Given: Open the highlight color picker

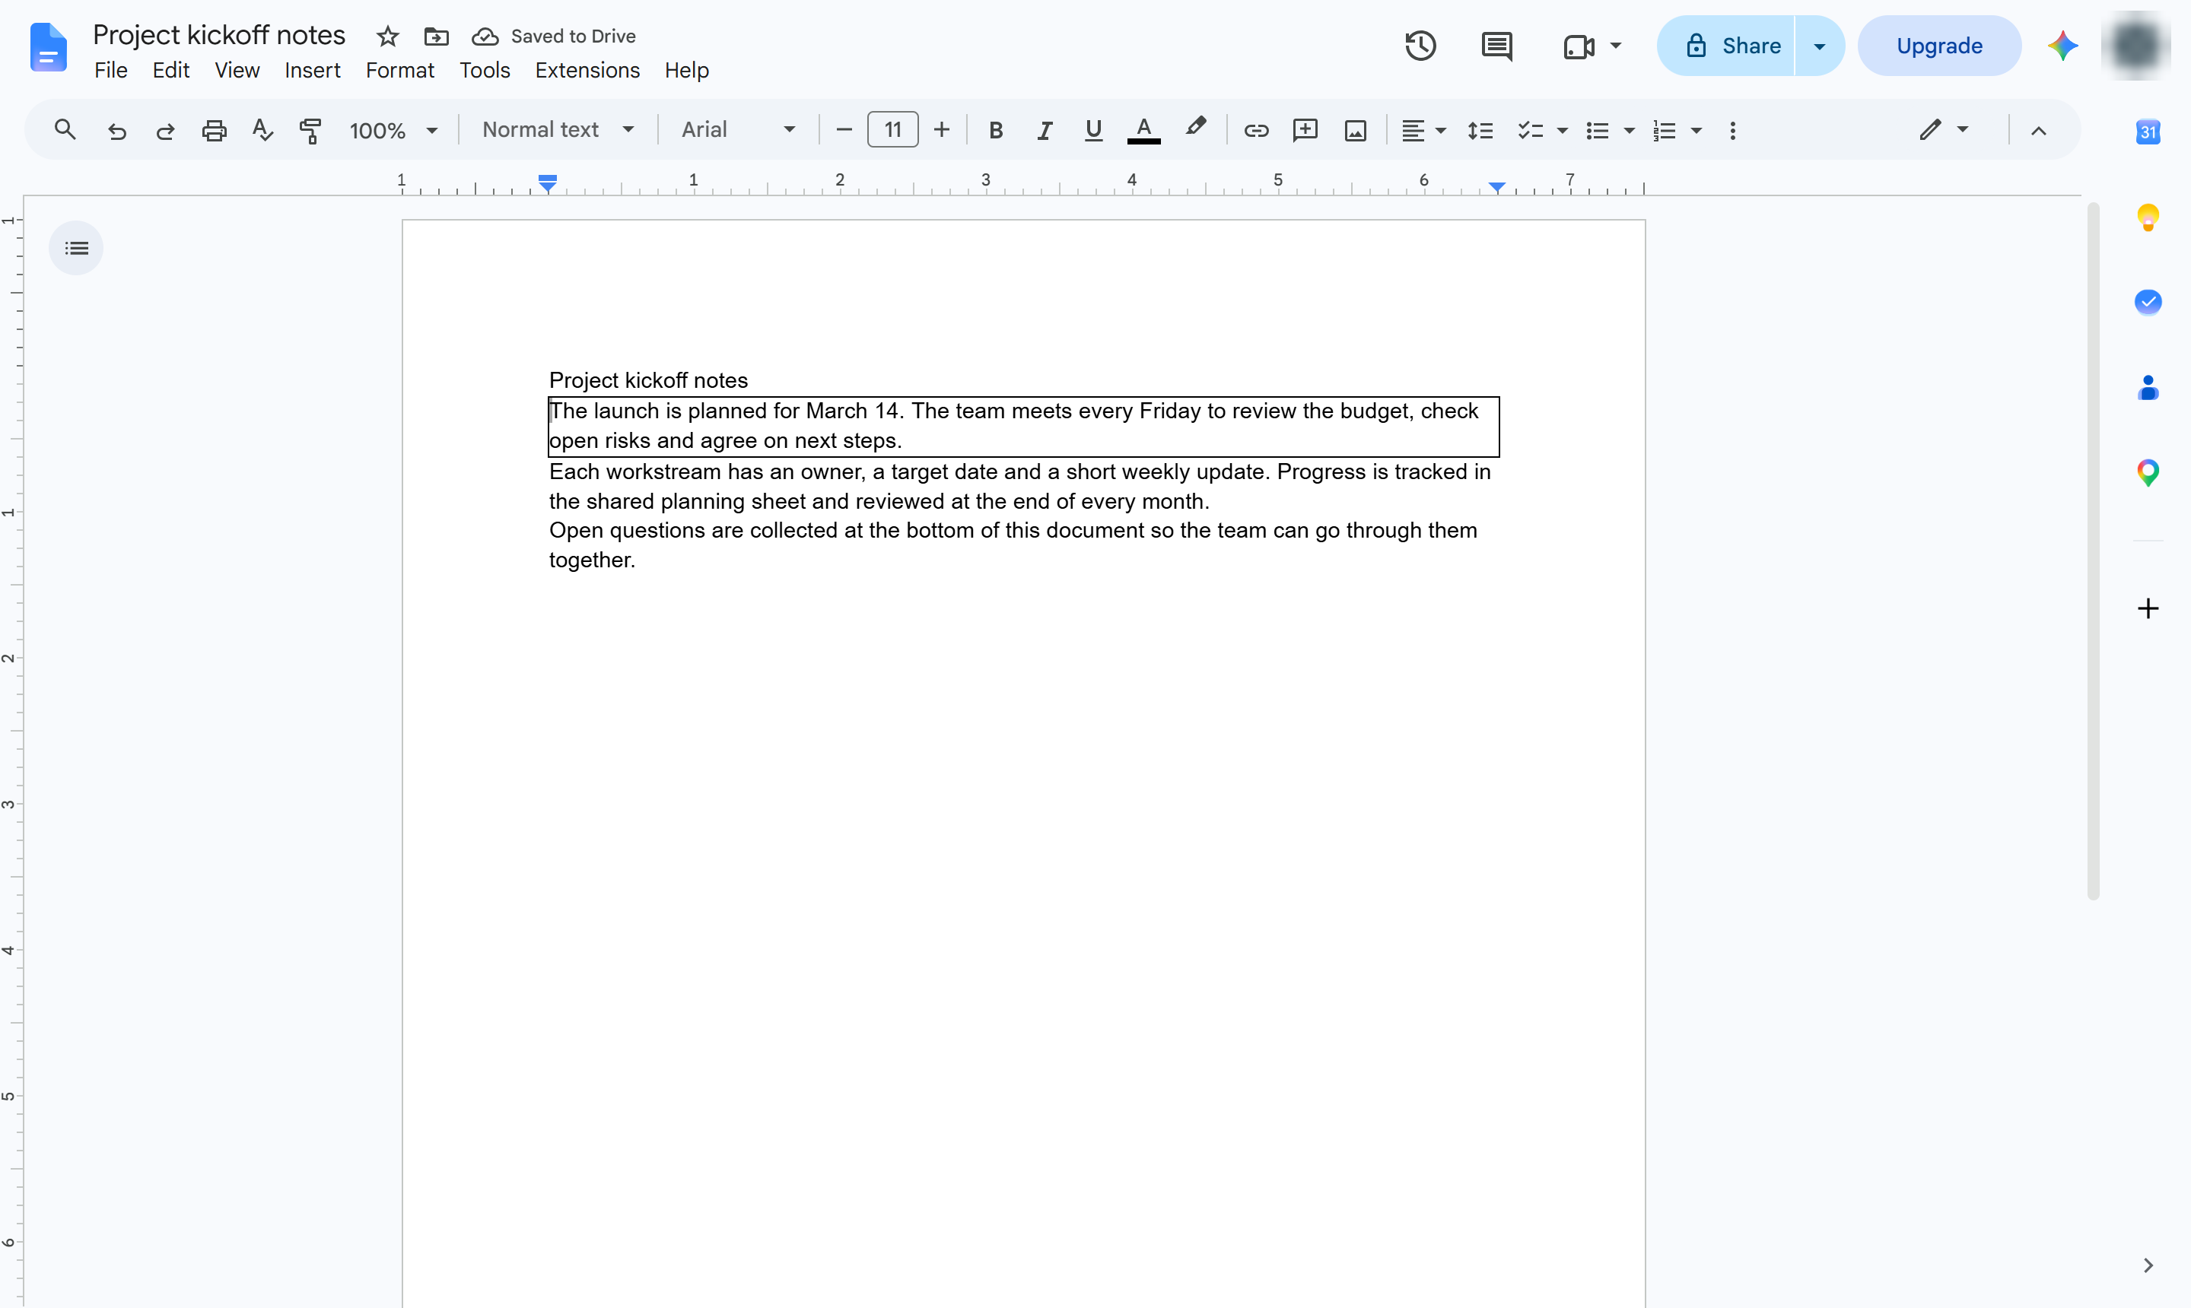Looking at the screenshot, I should click(1194, 129).
